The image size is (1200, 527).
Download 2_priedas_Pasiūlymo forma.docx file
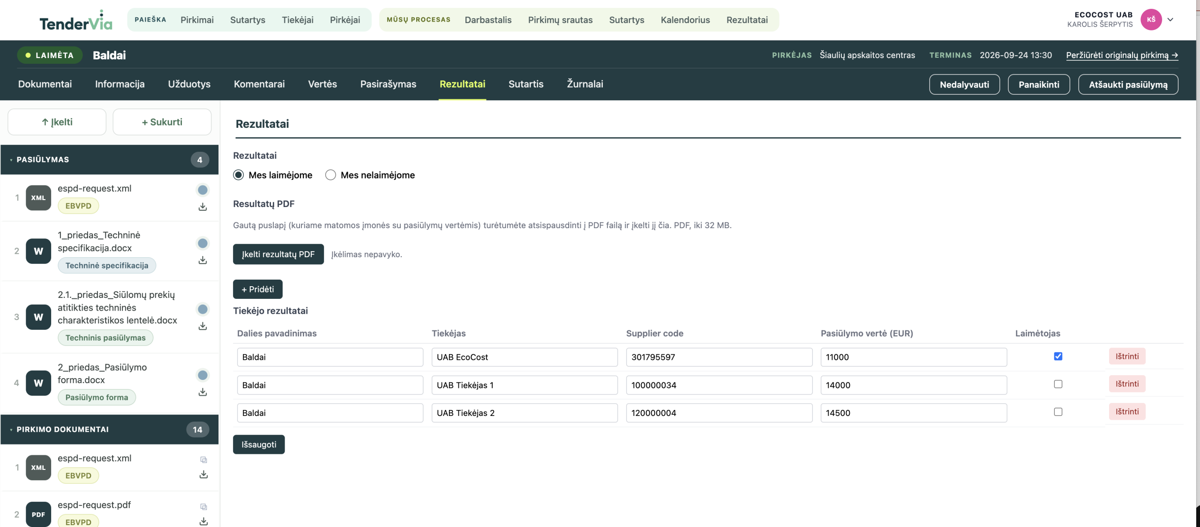(202, 392)
